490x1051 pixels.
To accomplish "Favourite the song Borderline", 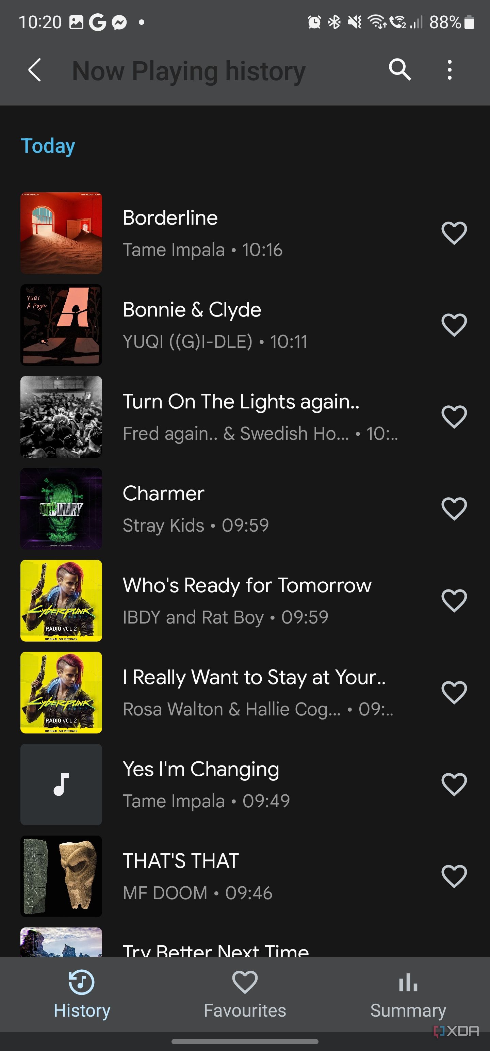I will click(x=454, y=233).
